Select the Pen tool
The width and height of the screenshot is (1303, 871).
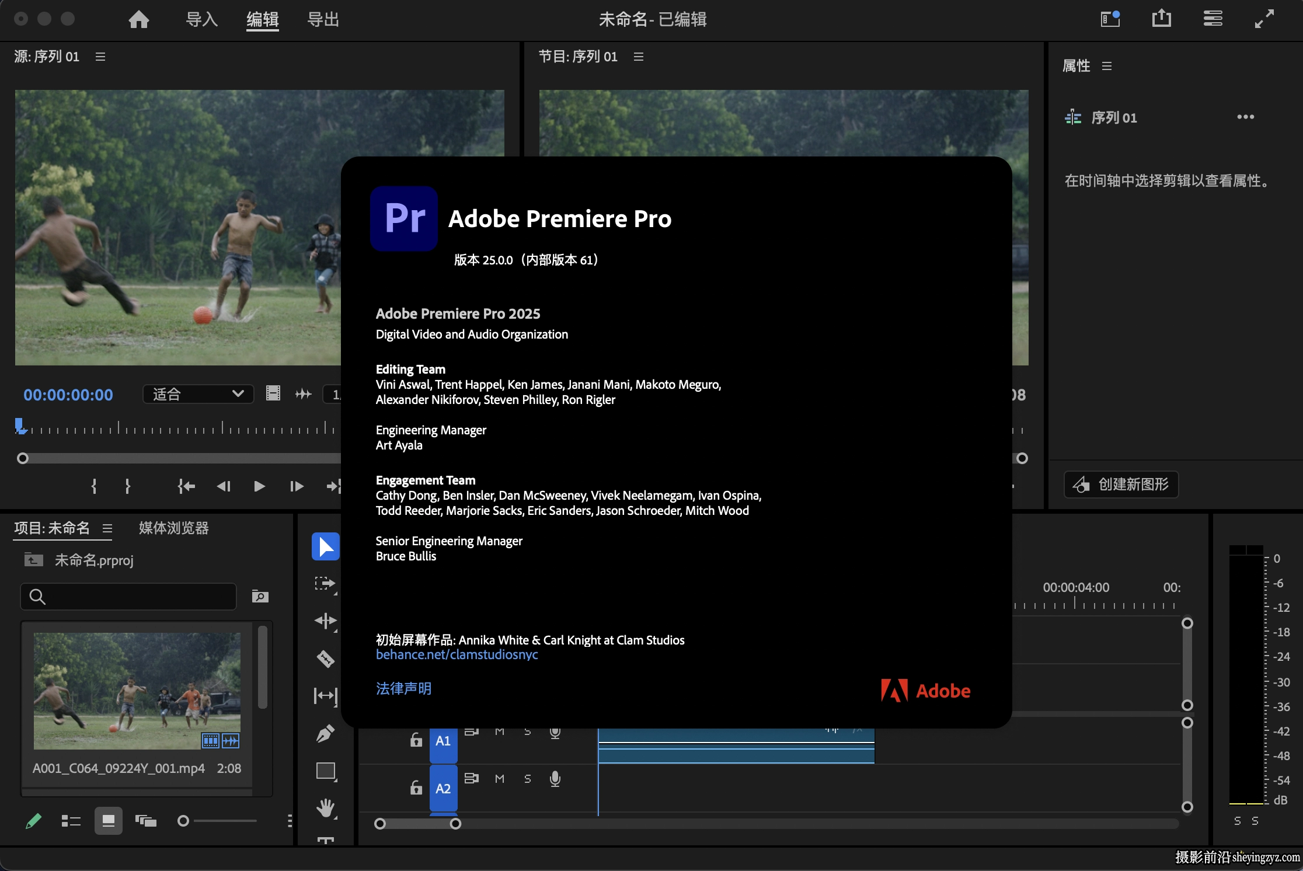click(326, 733)
